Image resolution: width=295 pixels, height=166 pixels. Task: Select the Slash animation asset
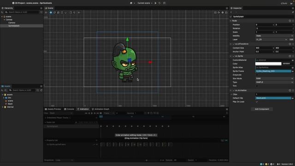coord(10,104)
